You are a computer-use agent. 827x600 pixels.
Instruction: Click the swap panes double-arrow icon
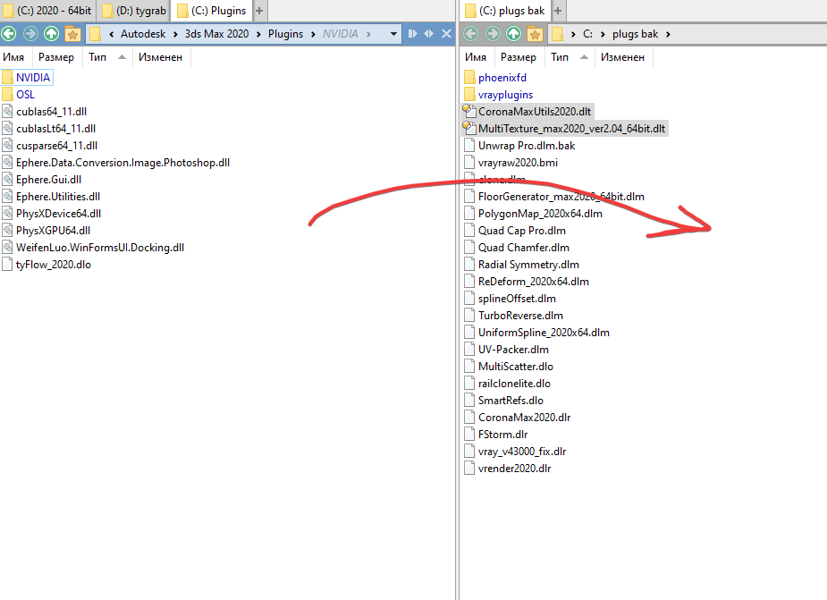429,34
